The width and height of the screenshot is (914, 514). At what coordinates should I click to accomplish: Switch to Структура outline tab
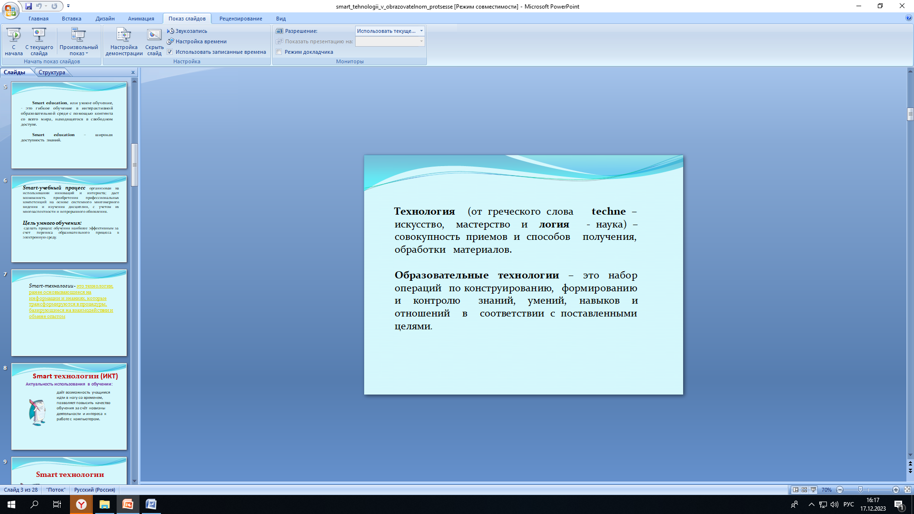pyautogui.click(x=52, y=72)
